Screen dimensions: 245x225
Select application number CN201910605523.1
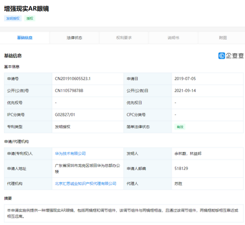73,78
